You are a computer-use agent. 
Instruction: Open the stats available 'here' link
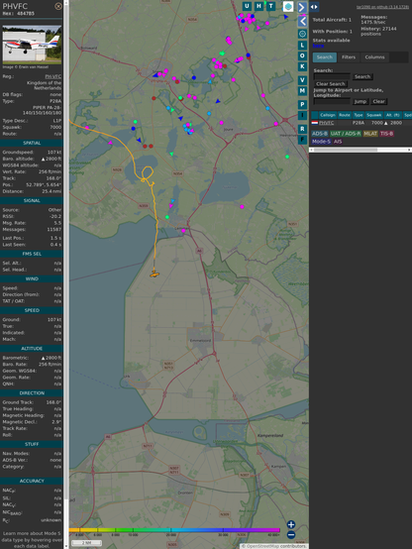coord(318,46)
